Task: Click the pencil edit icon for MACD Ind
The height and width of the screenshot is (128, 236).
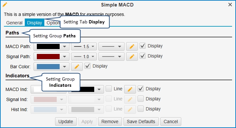Action: (130, 89)
